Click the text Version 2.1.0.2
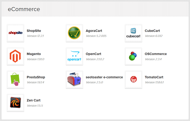190x121 pixels. click(95, 59)
